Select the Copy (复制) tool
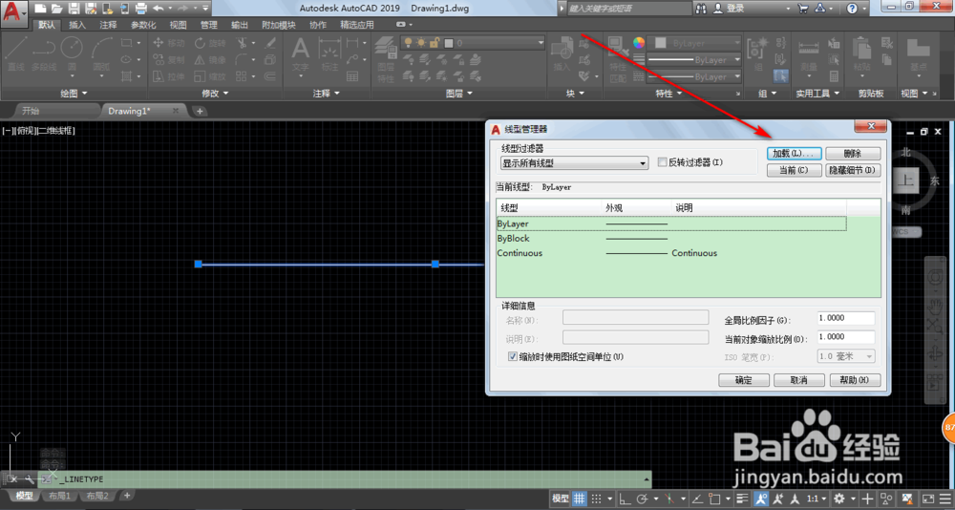The width and height of the screenshot is (955, 510). coord(168,60)
